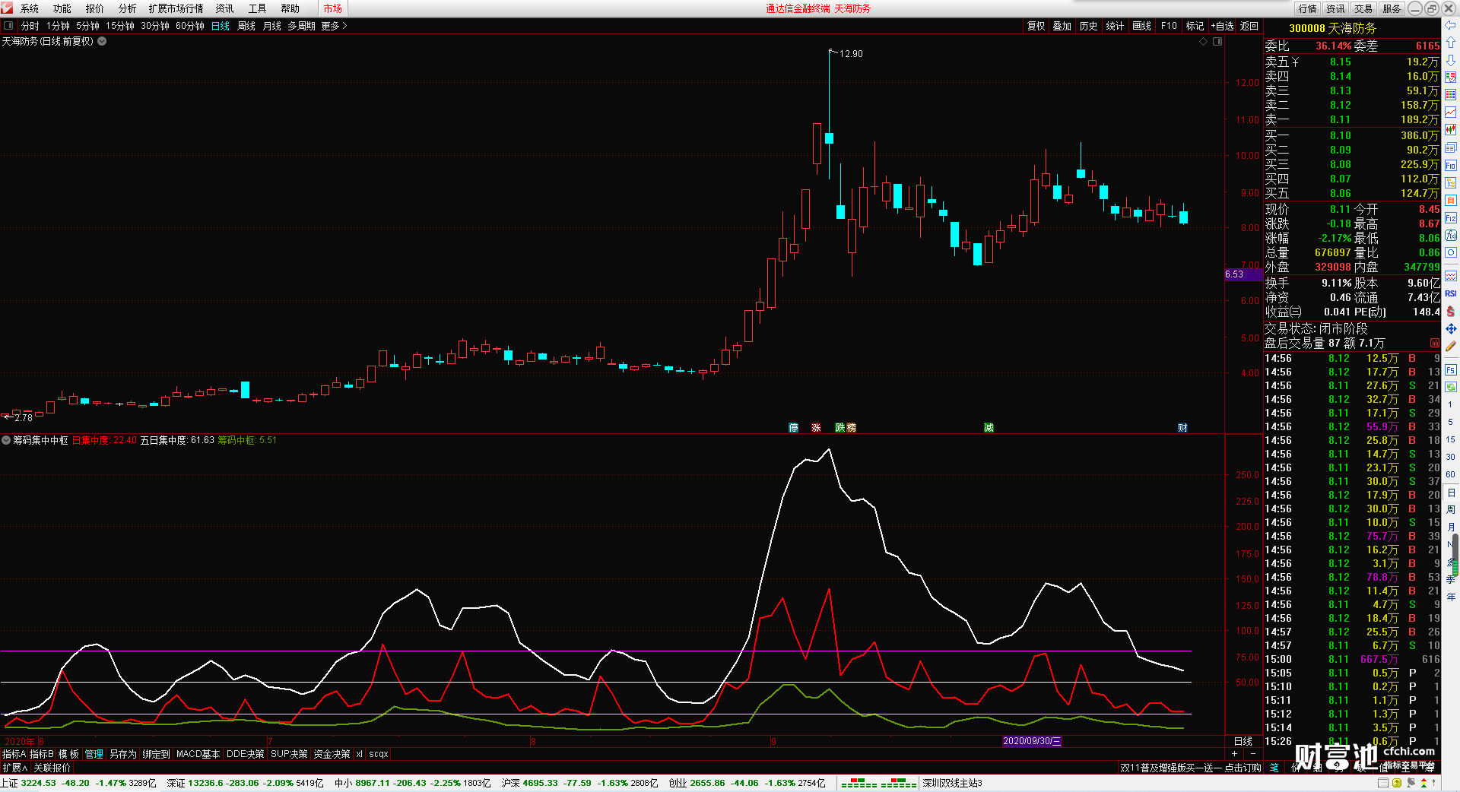Open the 报价 menu
The width and height of the screenshot is (1460, 792).
[x=95, y=8]
